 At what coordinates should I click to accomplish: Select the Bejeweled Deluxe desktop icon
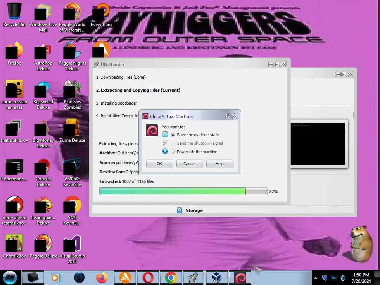(43, 95)
